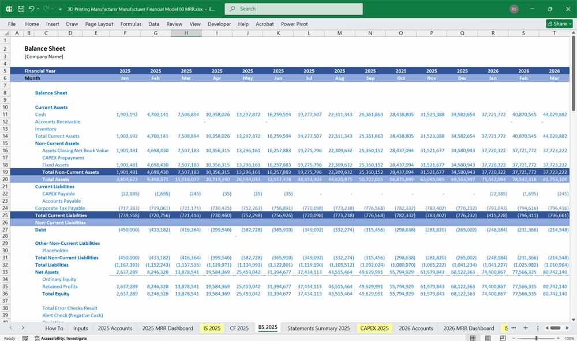The height and width of the screenshot is (341, 577).
Task: Select column F header
Action: [125, 33]
